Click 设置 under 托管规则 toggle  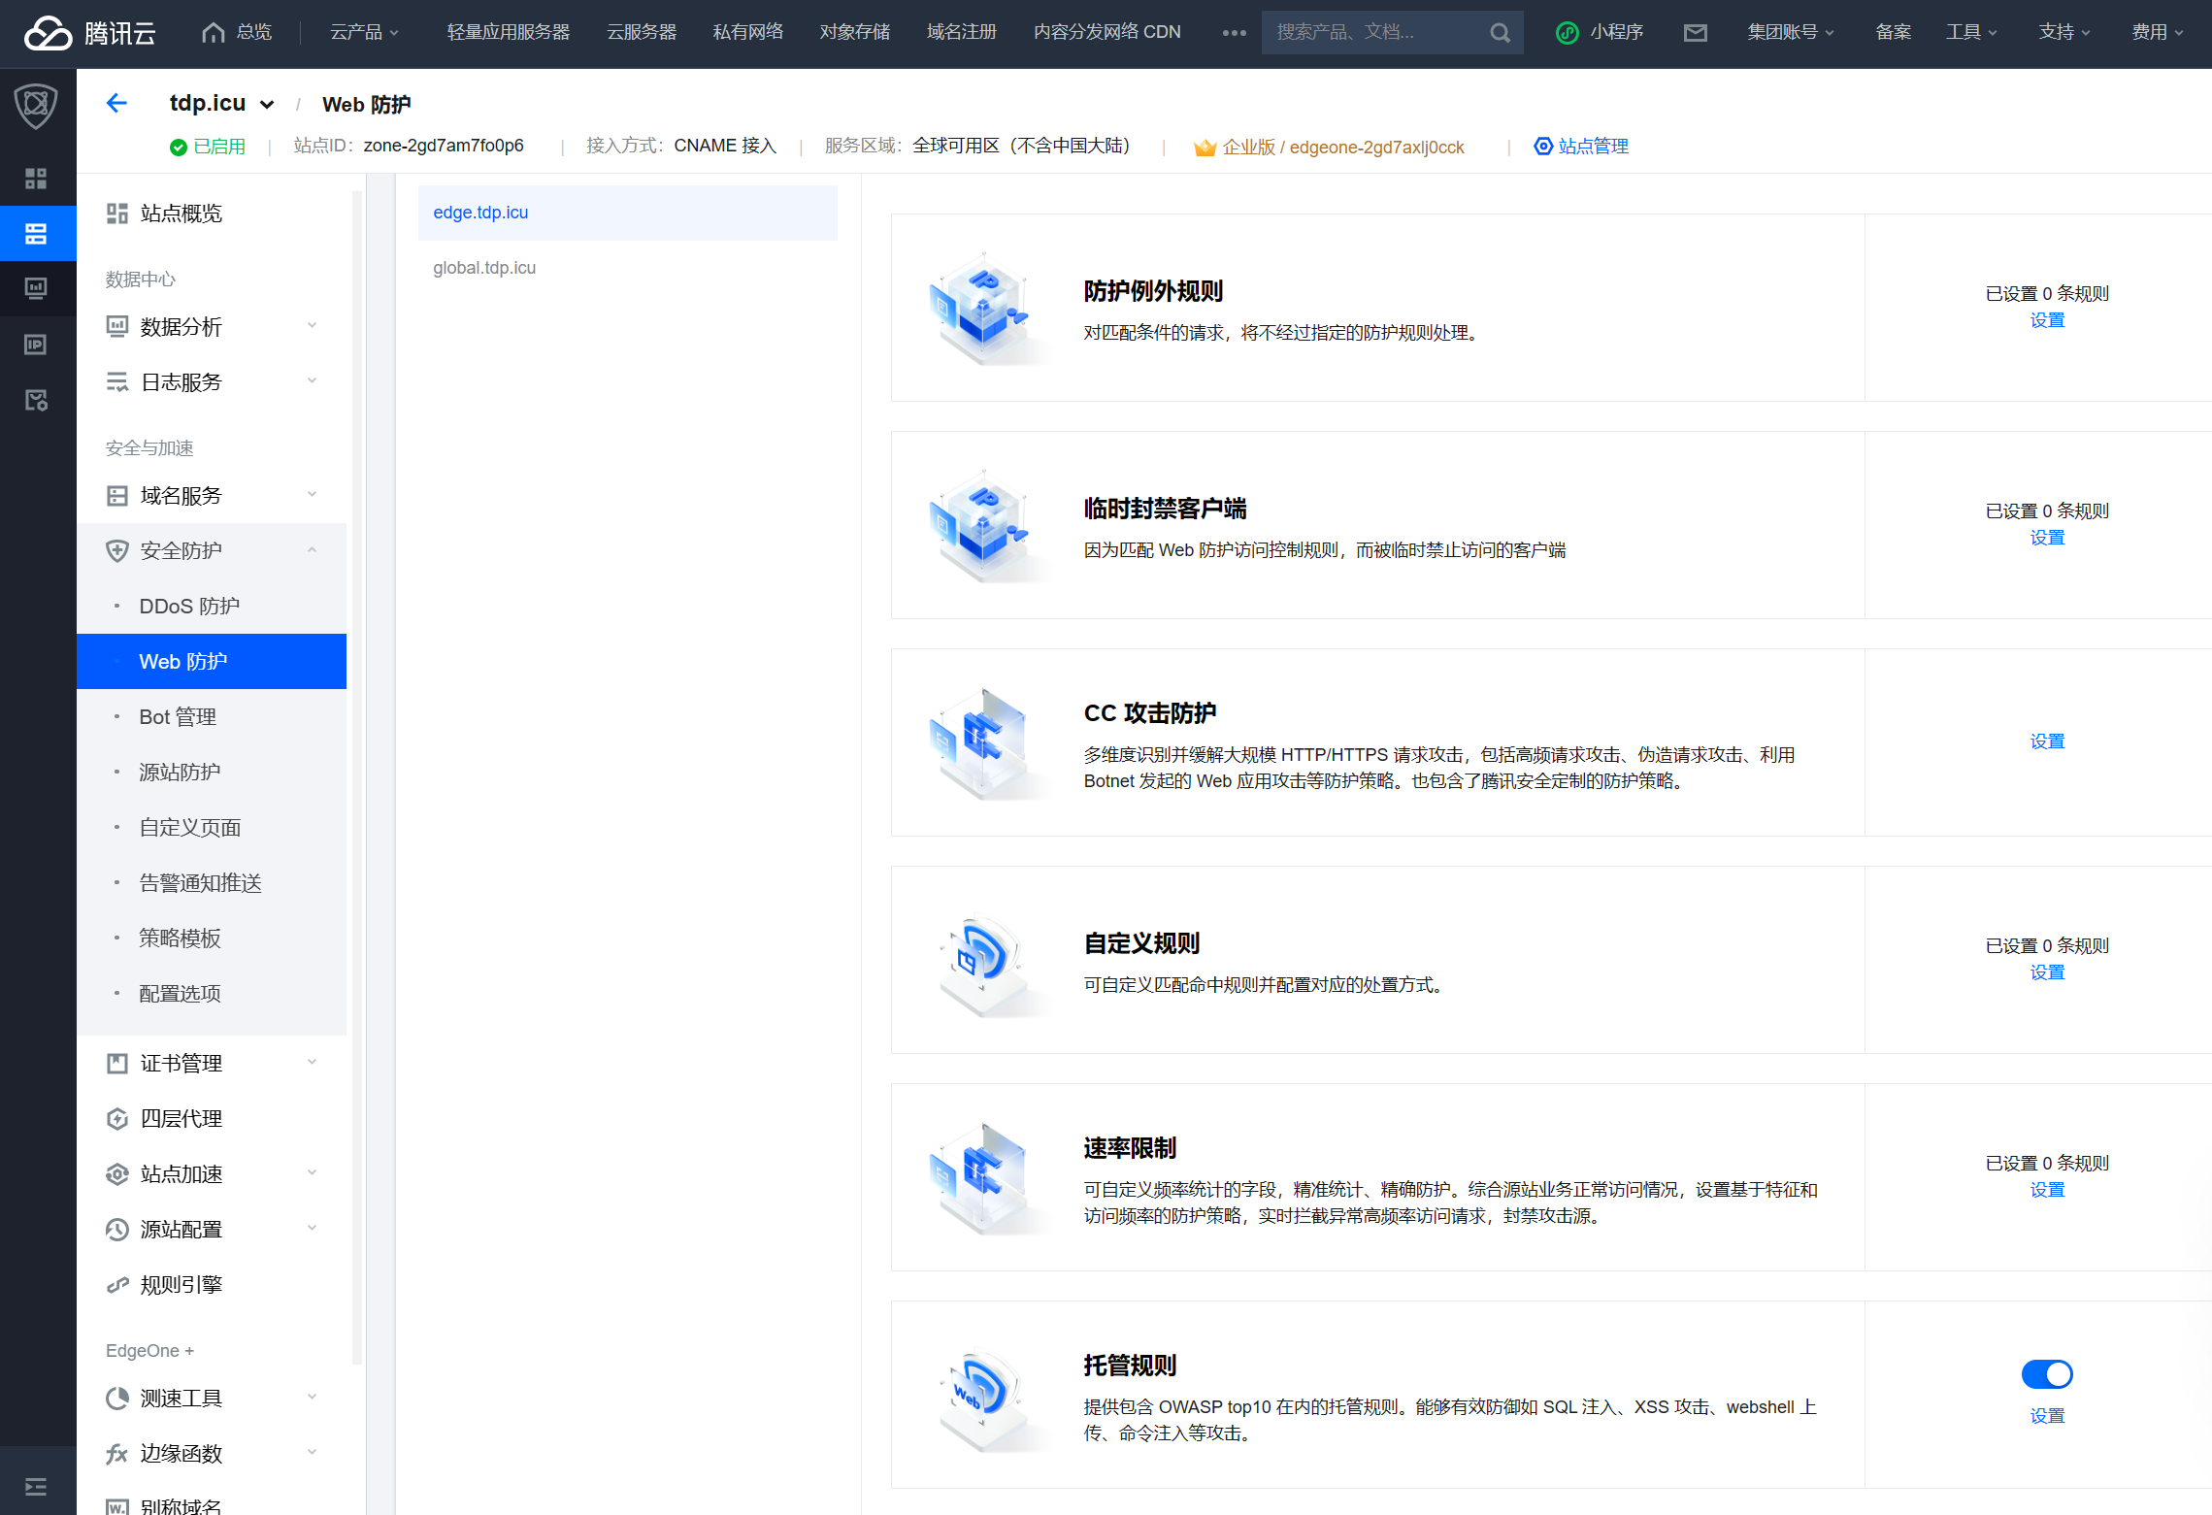point(2047,1416)
